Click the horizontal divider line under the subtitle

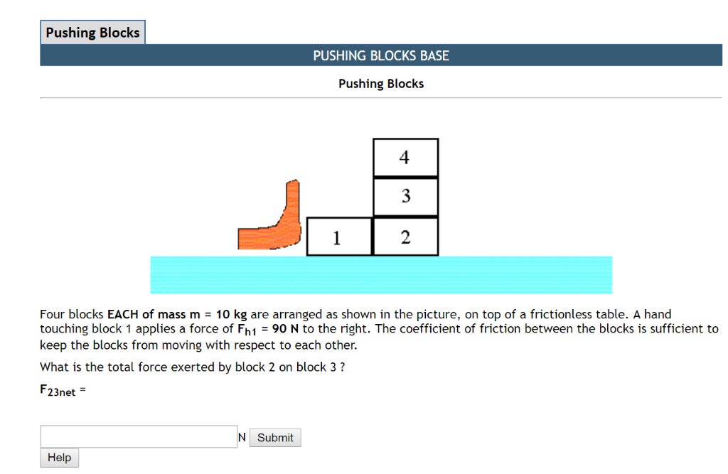coord(381,98)
